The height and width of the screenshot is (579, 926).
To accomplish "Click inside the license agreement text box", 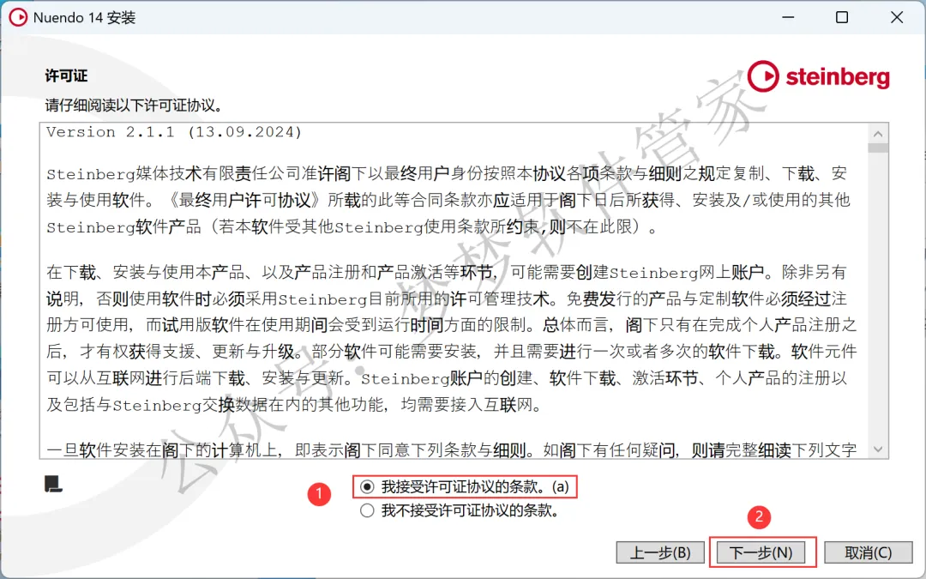I will pyautogui.click(x=454, y=291).
